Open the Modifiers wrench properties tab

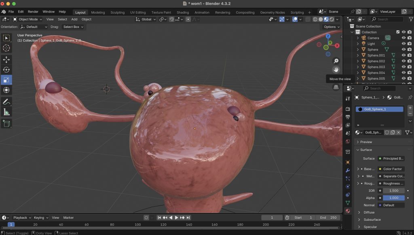click(348, 170)
